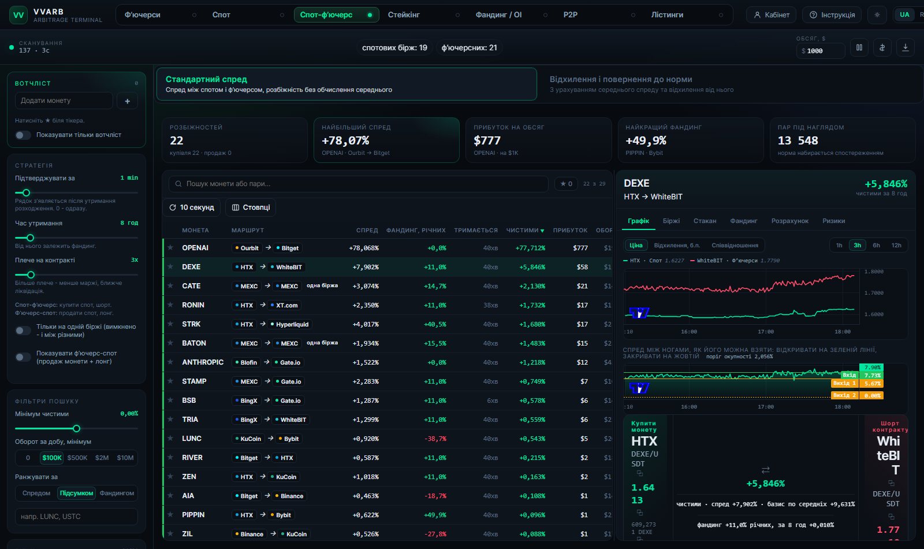Rank results by Спредом
The width and height of the screenshot is (924, 549).
(36, 493)
